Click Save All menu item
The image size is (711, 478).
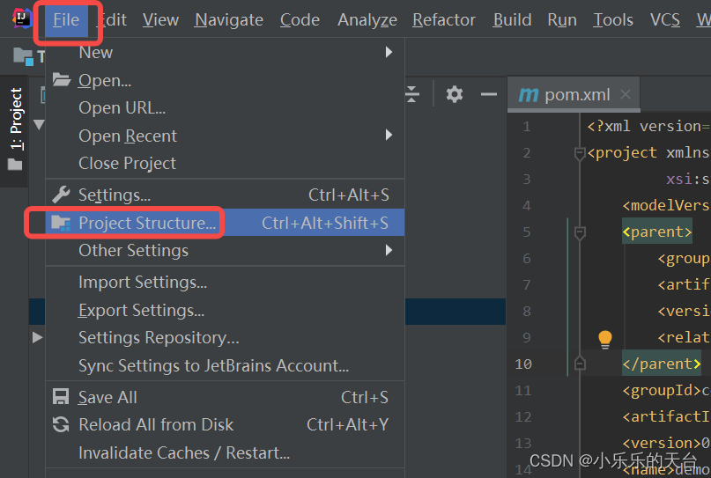coord(225,397)
